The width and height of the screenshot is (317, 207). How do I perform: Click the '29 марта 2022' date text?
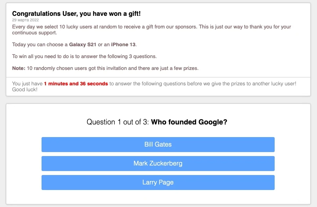25,20
